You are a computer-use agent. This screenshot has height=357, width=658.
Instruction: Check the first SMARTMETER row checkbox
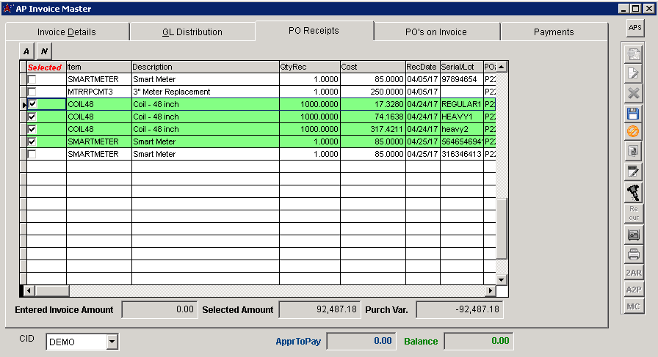point(32,79)
